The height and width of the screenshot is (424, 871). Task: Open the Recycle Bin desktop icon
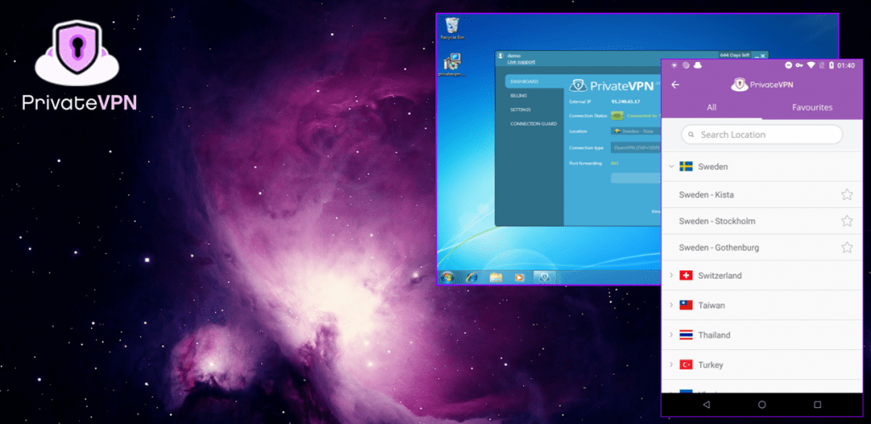coord(452,26)
